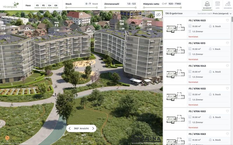
Task: Click the NW compass direction marker
Action: click(45, 135)
